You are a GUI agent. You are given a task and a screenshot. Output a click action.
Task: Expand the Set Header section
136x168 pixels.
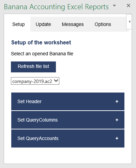[68, 101]
